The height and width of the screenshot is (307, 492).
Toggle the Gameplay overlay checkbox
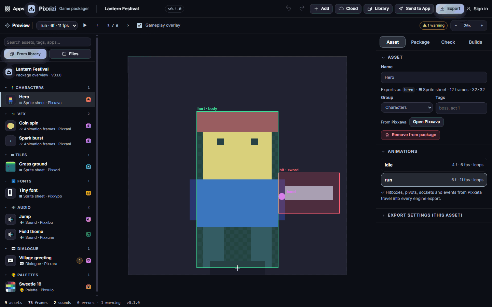click(139, 25)
